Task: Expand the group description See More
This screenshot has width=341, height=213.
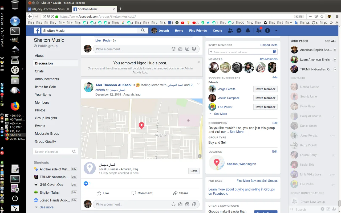Action: pos(237,132)
